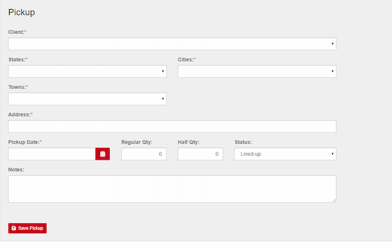The width and height of the screenshot is (392, 248).
Task: Click the Client label
Action: click(17, 32)
